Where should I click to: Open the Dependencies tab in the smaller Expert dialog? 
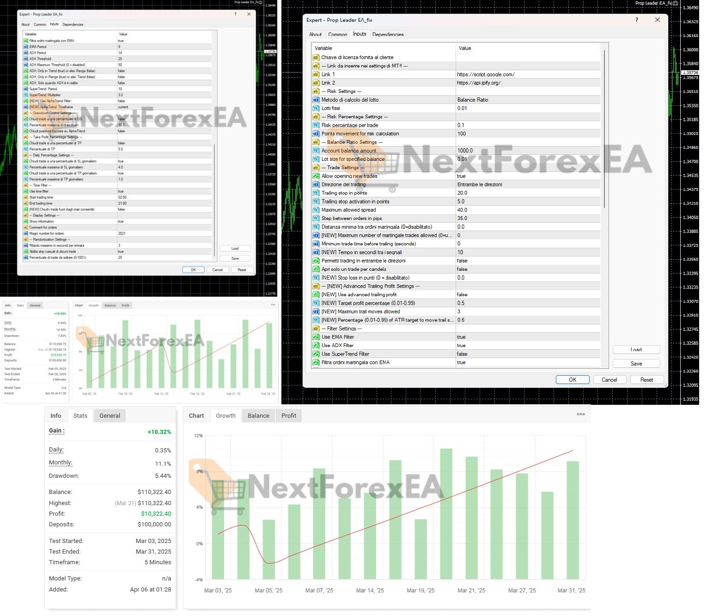[73, 24]
